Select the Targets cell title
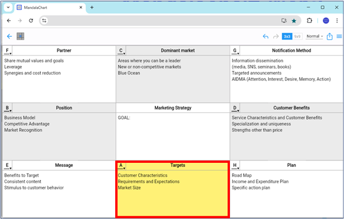 pyautogui.click(x=178, y=165)
